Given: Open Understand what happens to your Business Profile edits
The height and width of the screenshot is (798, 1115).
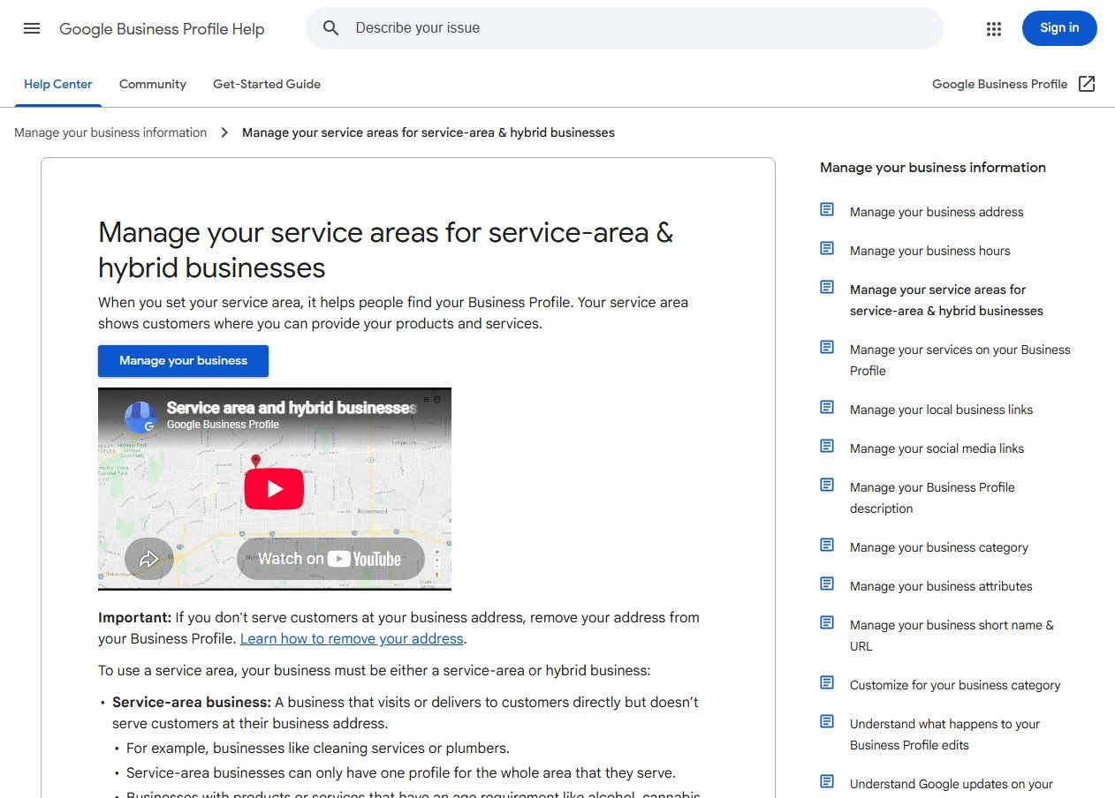Looking at the screenshot, I should pos(944,734).
